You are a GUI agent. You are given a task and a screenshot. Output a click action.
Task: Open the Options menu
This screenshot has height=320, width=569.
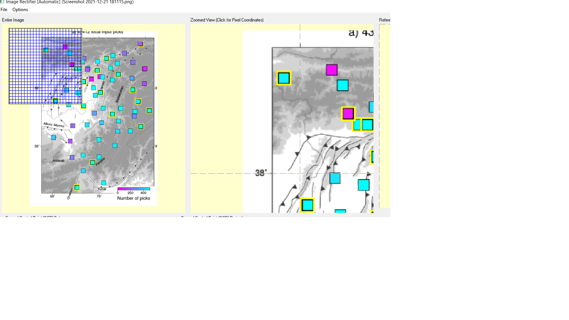[x=20, y=9]
